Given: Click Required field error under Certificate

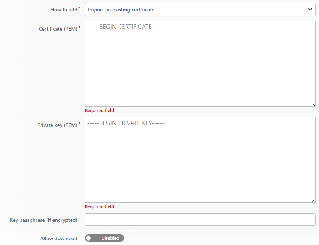Looking at the screenshot, I should (x=99, y=110).
